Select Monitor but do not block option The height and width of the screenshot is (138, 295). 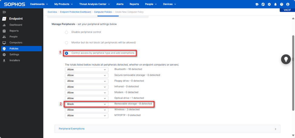tap(67, 43)
